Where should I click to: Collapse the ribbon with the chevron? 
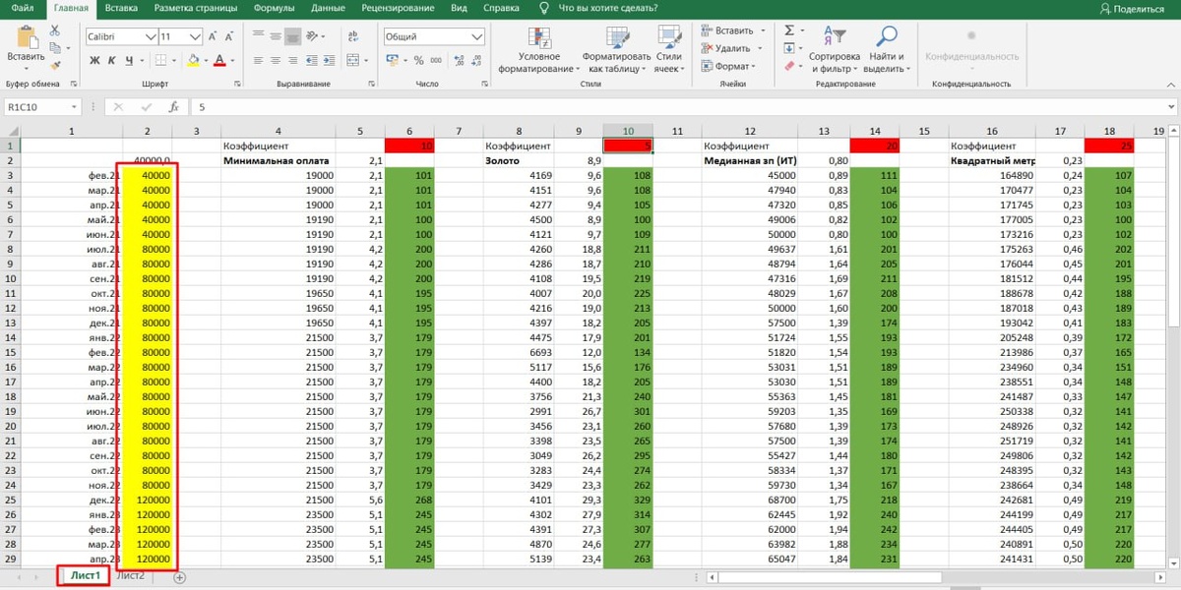click(x=1171, y=85)
